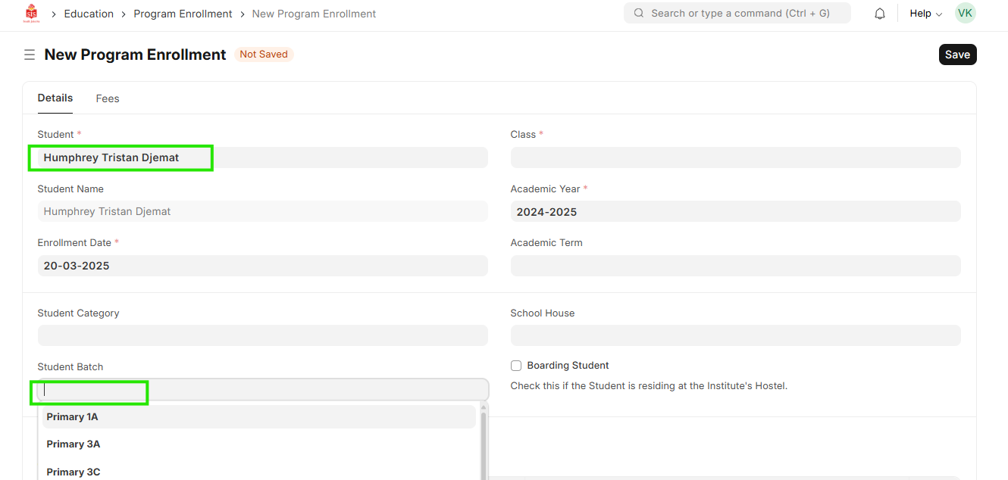The image size is (1008, 480).
Task: Click the VK user avatar
Action: [965, 14]
